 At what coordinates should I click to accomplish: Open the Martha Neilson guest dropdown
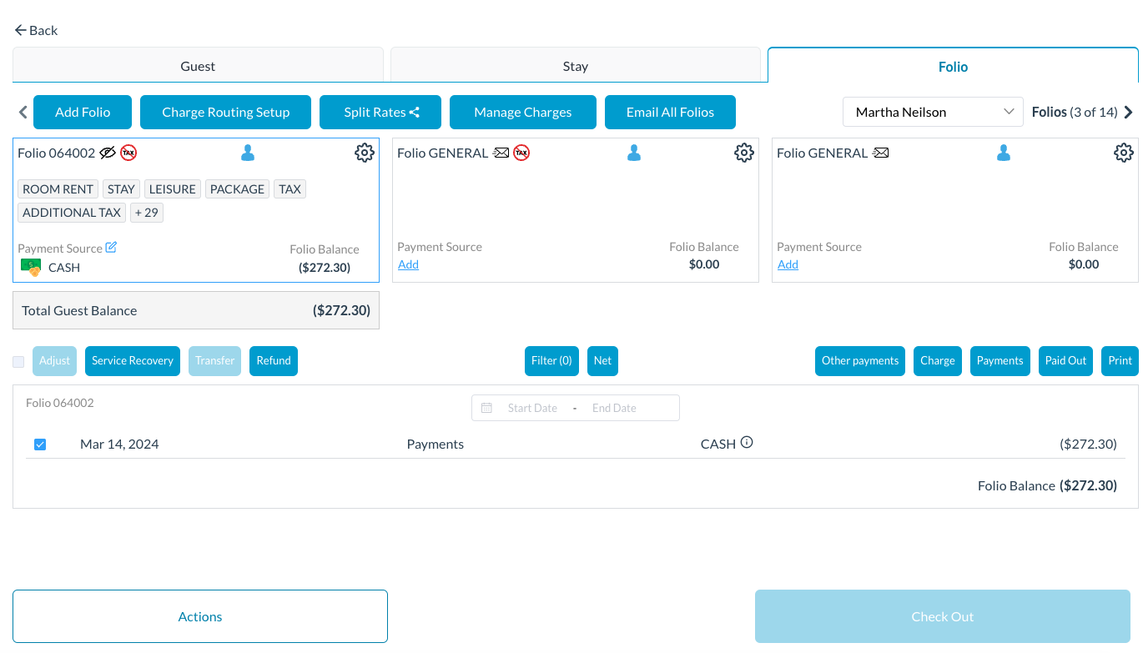[932, 113]
